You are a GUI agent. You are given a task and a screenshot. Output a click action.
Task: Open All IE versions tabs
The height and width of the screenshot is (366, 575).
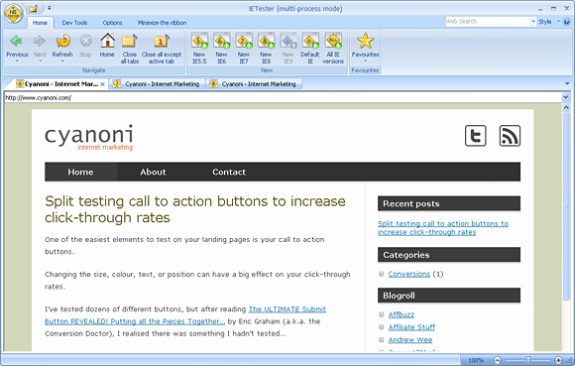pyautogui.click(x=333, y=41)
